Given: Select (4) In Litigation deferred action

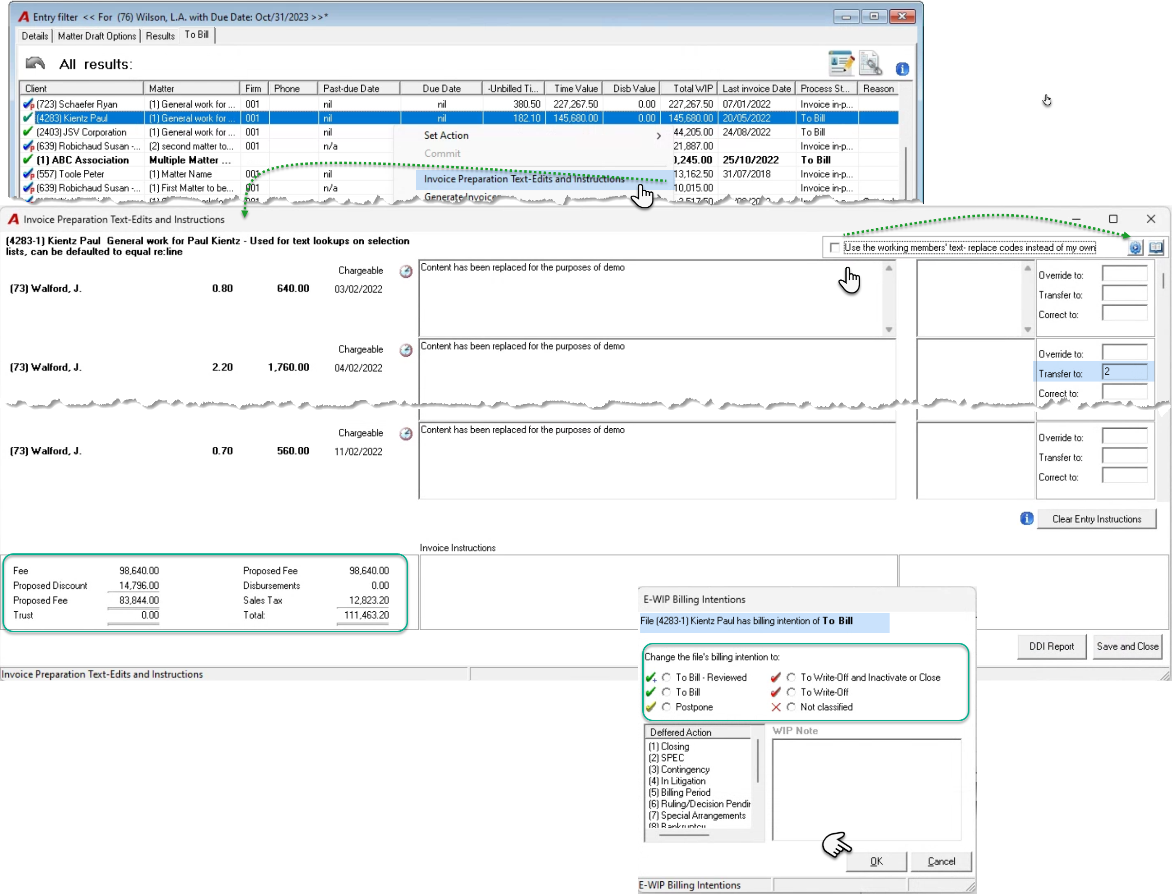Looking at the screenshot, I should coord(677,781).
